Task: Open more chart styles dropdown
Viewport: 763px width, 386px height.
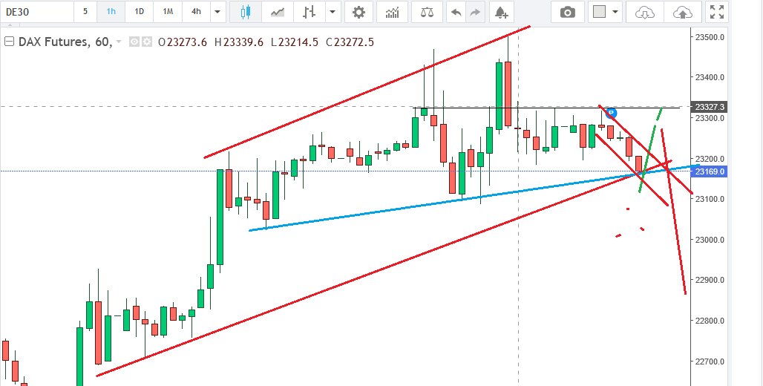Action: tap(333, 12)
